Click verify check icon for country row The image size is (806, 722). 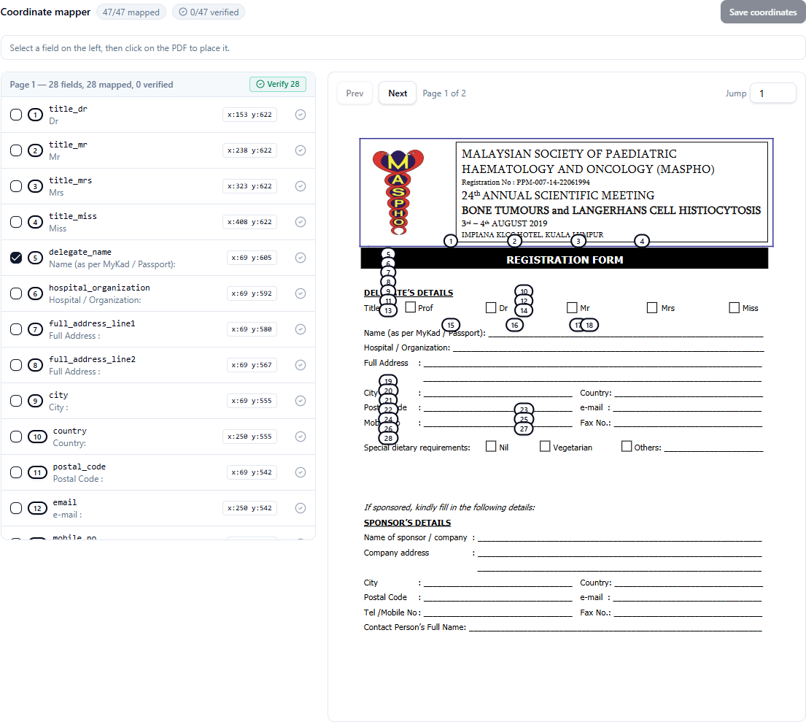click(301, 437)
